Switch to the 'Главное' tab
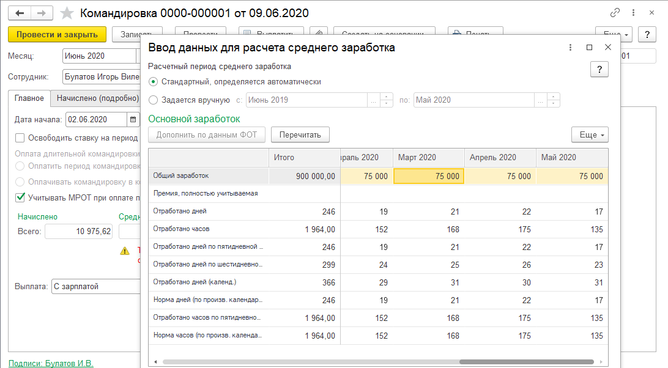The height and width of the screenshot is (368, 668). [29, 98]
